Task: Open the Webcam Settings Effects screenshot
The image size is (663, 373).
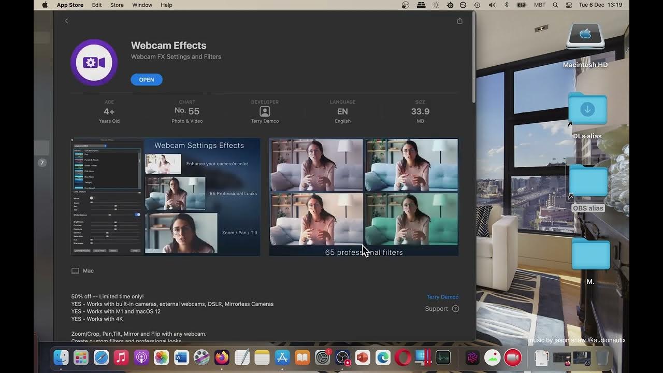Action: [165, 197]
